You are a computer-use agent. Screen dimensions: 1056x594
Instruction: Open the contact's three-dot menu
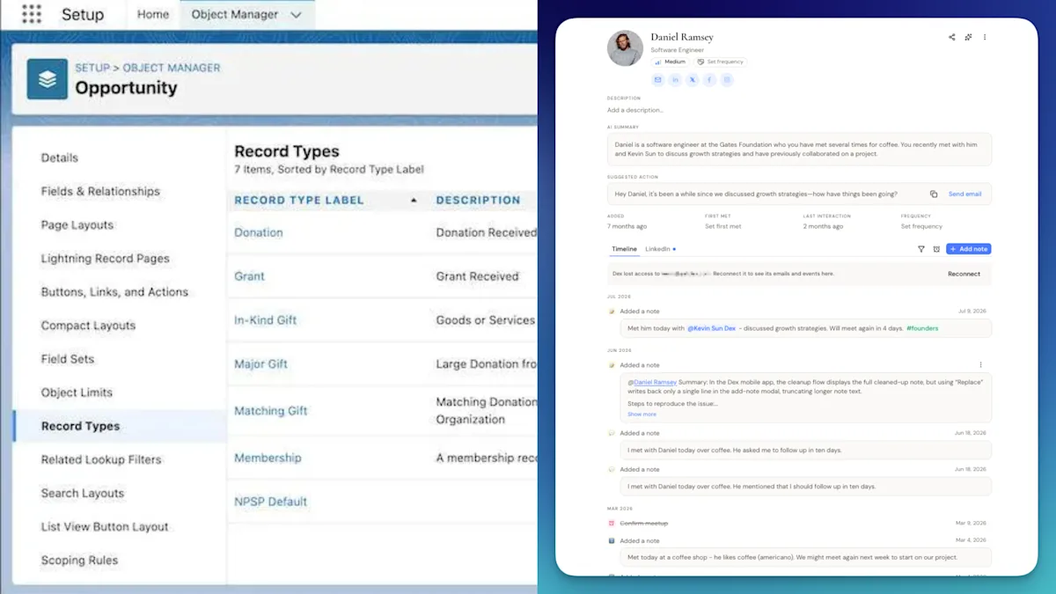click(985, 37)
